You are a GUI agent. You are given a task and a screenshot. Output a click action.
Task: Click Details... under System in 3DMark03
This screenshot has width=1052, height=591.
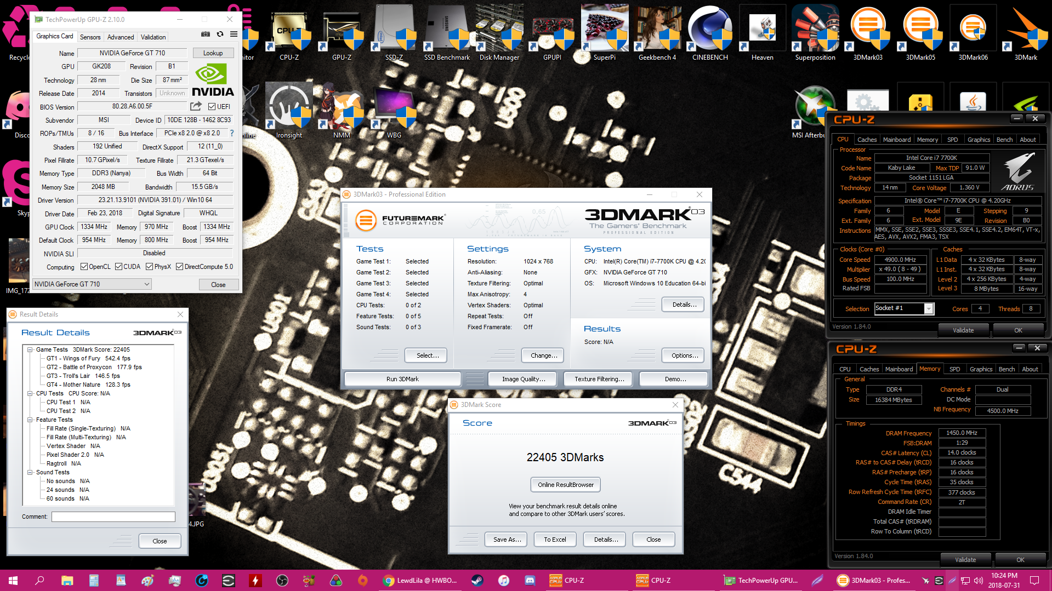[x=683, y=305]
